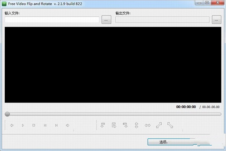Screen dimensions: 226x151
Task: Rotate video with right-down arrow icon
Action: [x=125, y=125]
